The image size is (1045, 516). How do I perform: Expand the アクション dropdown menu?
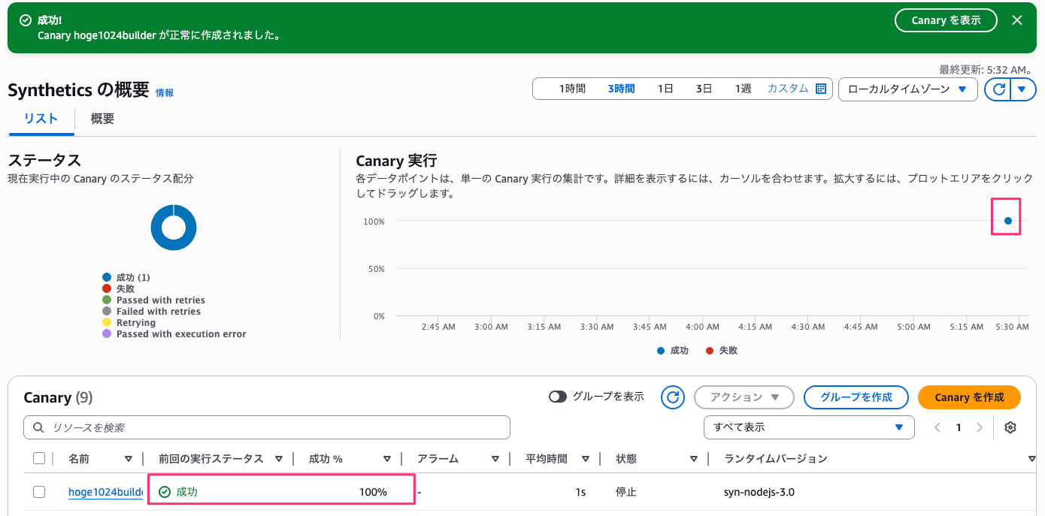click(744, 397)
